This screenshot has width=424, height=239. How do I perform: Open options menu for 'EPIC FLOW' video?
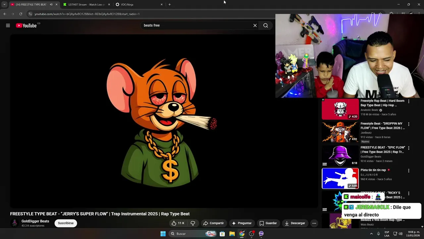tap(408, 148)
